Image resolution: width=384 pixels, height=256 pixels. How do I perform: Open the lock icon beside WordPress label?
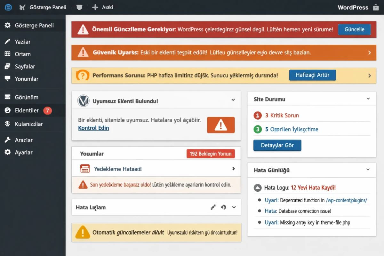(x=375, y=7)
